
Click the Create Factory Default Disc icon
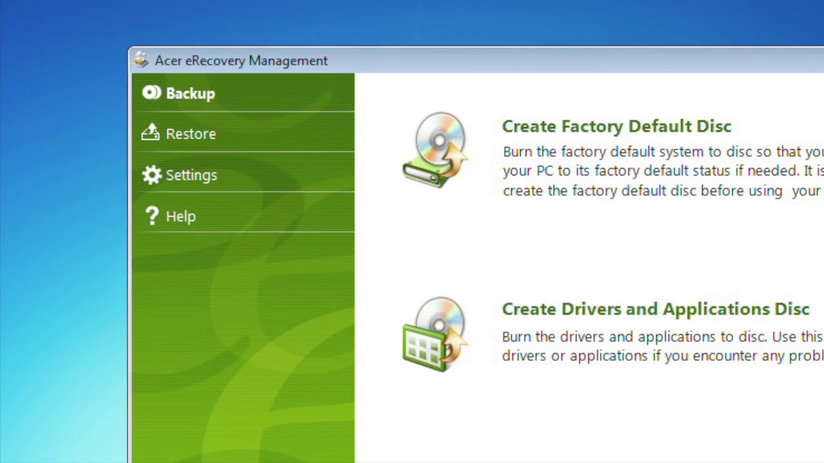435,150
